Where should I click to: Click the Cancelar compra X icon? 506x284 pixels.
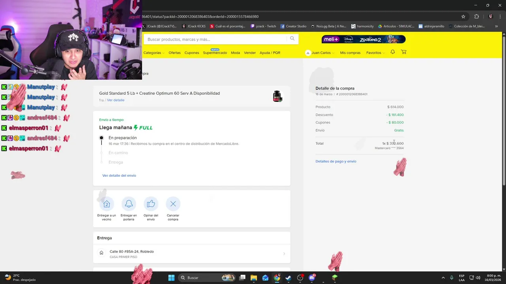(173, 204)
